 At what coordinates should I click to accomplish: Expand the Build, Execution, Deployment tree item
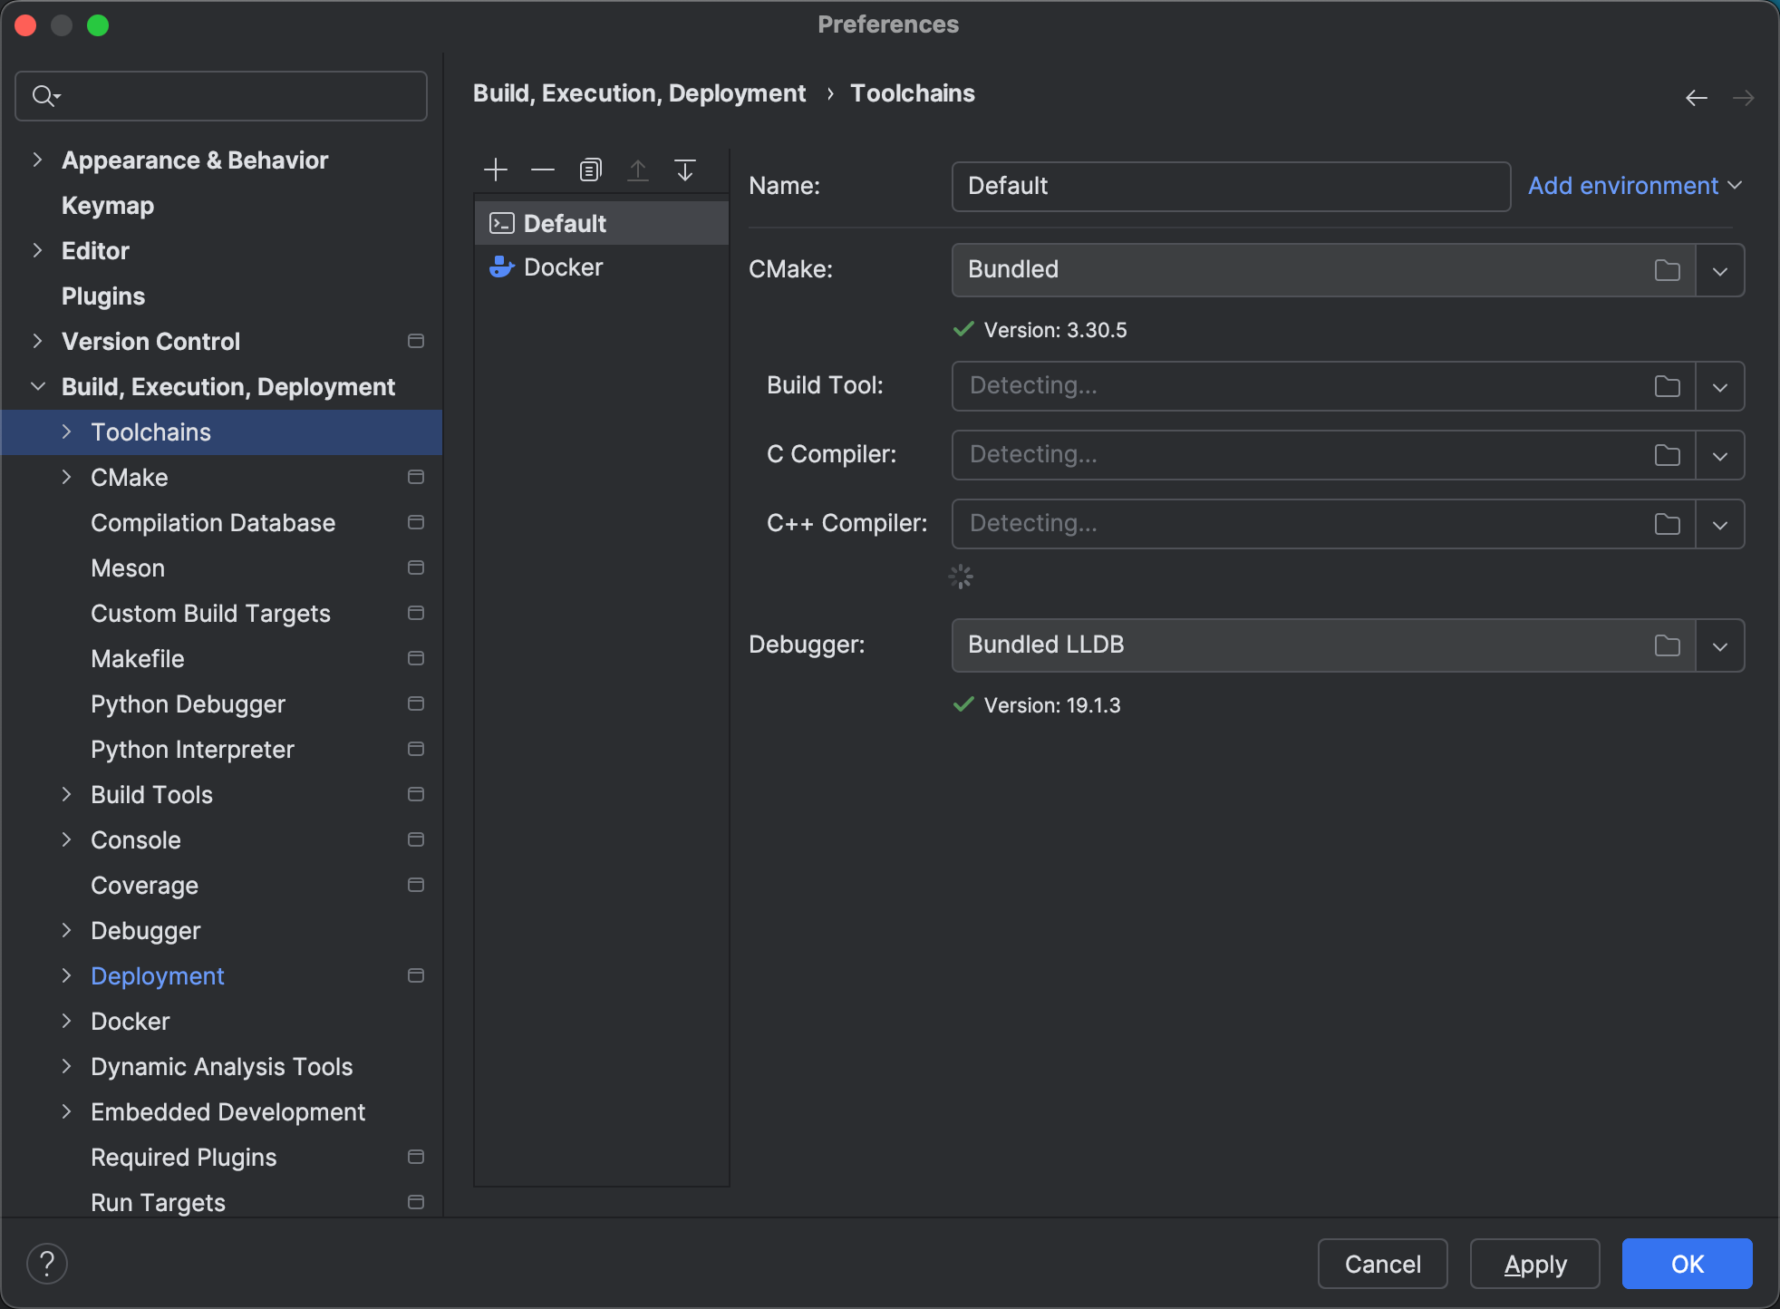point(39,387)
